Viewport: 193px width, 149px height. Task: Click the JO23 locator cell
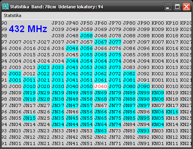44,67
